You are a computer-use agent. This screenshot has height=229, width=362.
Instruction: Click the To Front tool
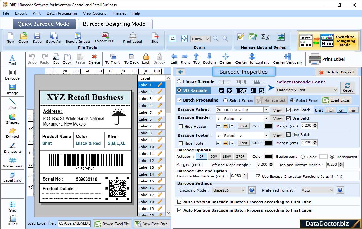[x=113, y=59]
